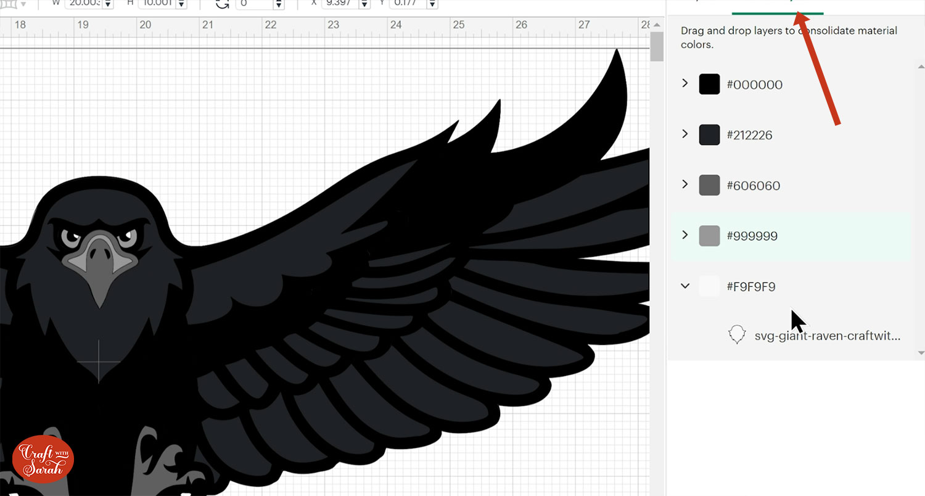Viewport: 925px width, 496px height.
Task: Click the #606060 hex label
Action: click(x=753, y=186)
